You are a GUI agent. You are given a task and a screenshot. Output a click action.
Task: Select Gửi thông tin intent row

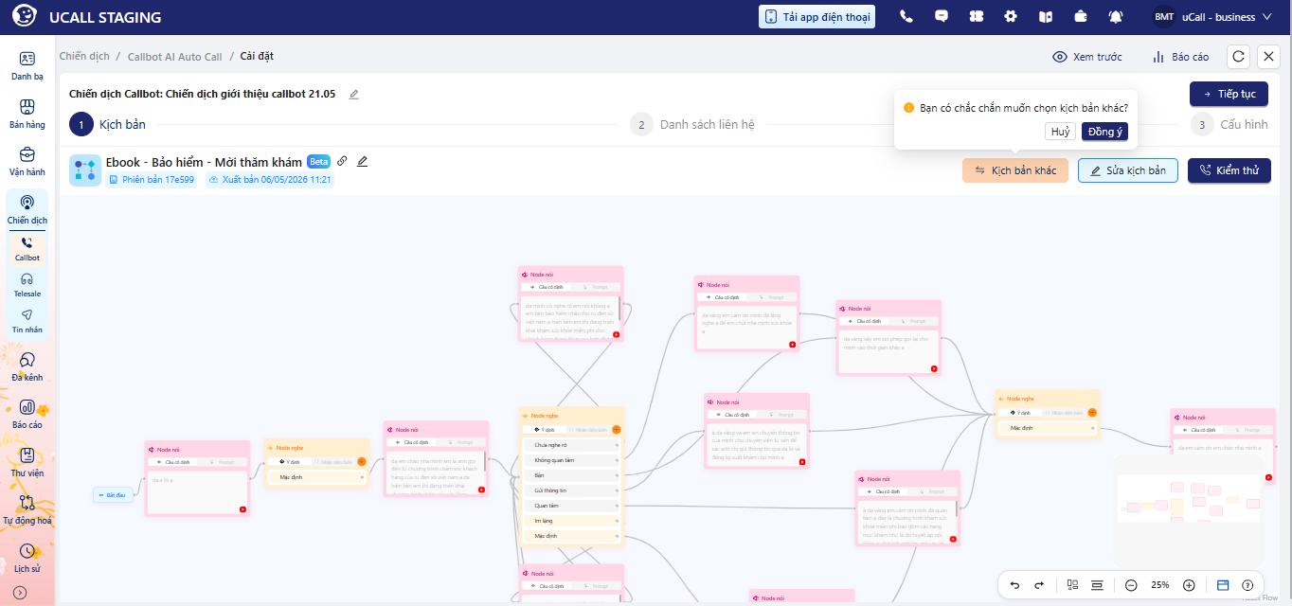[571, 490]
